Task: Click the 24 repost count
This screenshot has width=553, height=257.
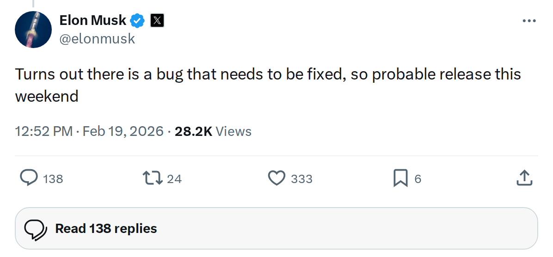Action: 174,179
